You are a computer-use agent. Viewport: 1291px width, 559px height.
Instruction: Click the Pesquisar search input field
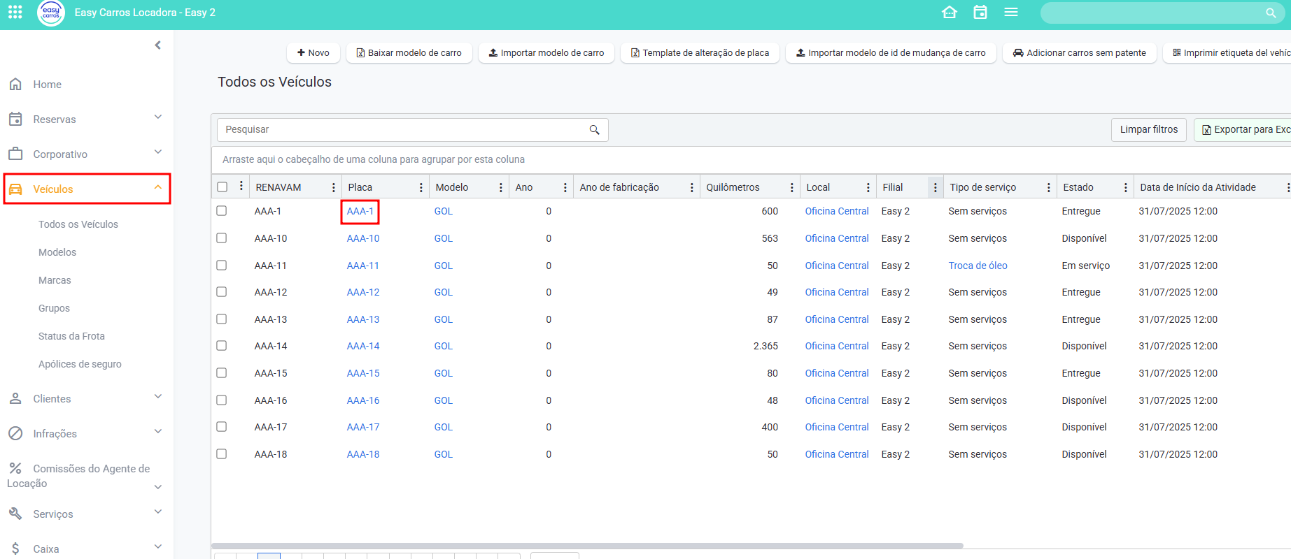point(402,130)
